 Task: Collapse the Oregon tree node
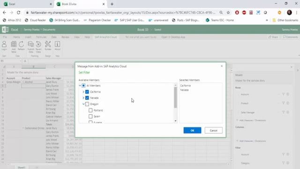83,104
